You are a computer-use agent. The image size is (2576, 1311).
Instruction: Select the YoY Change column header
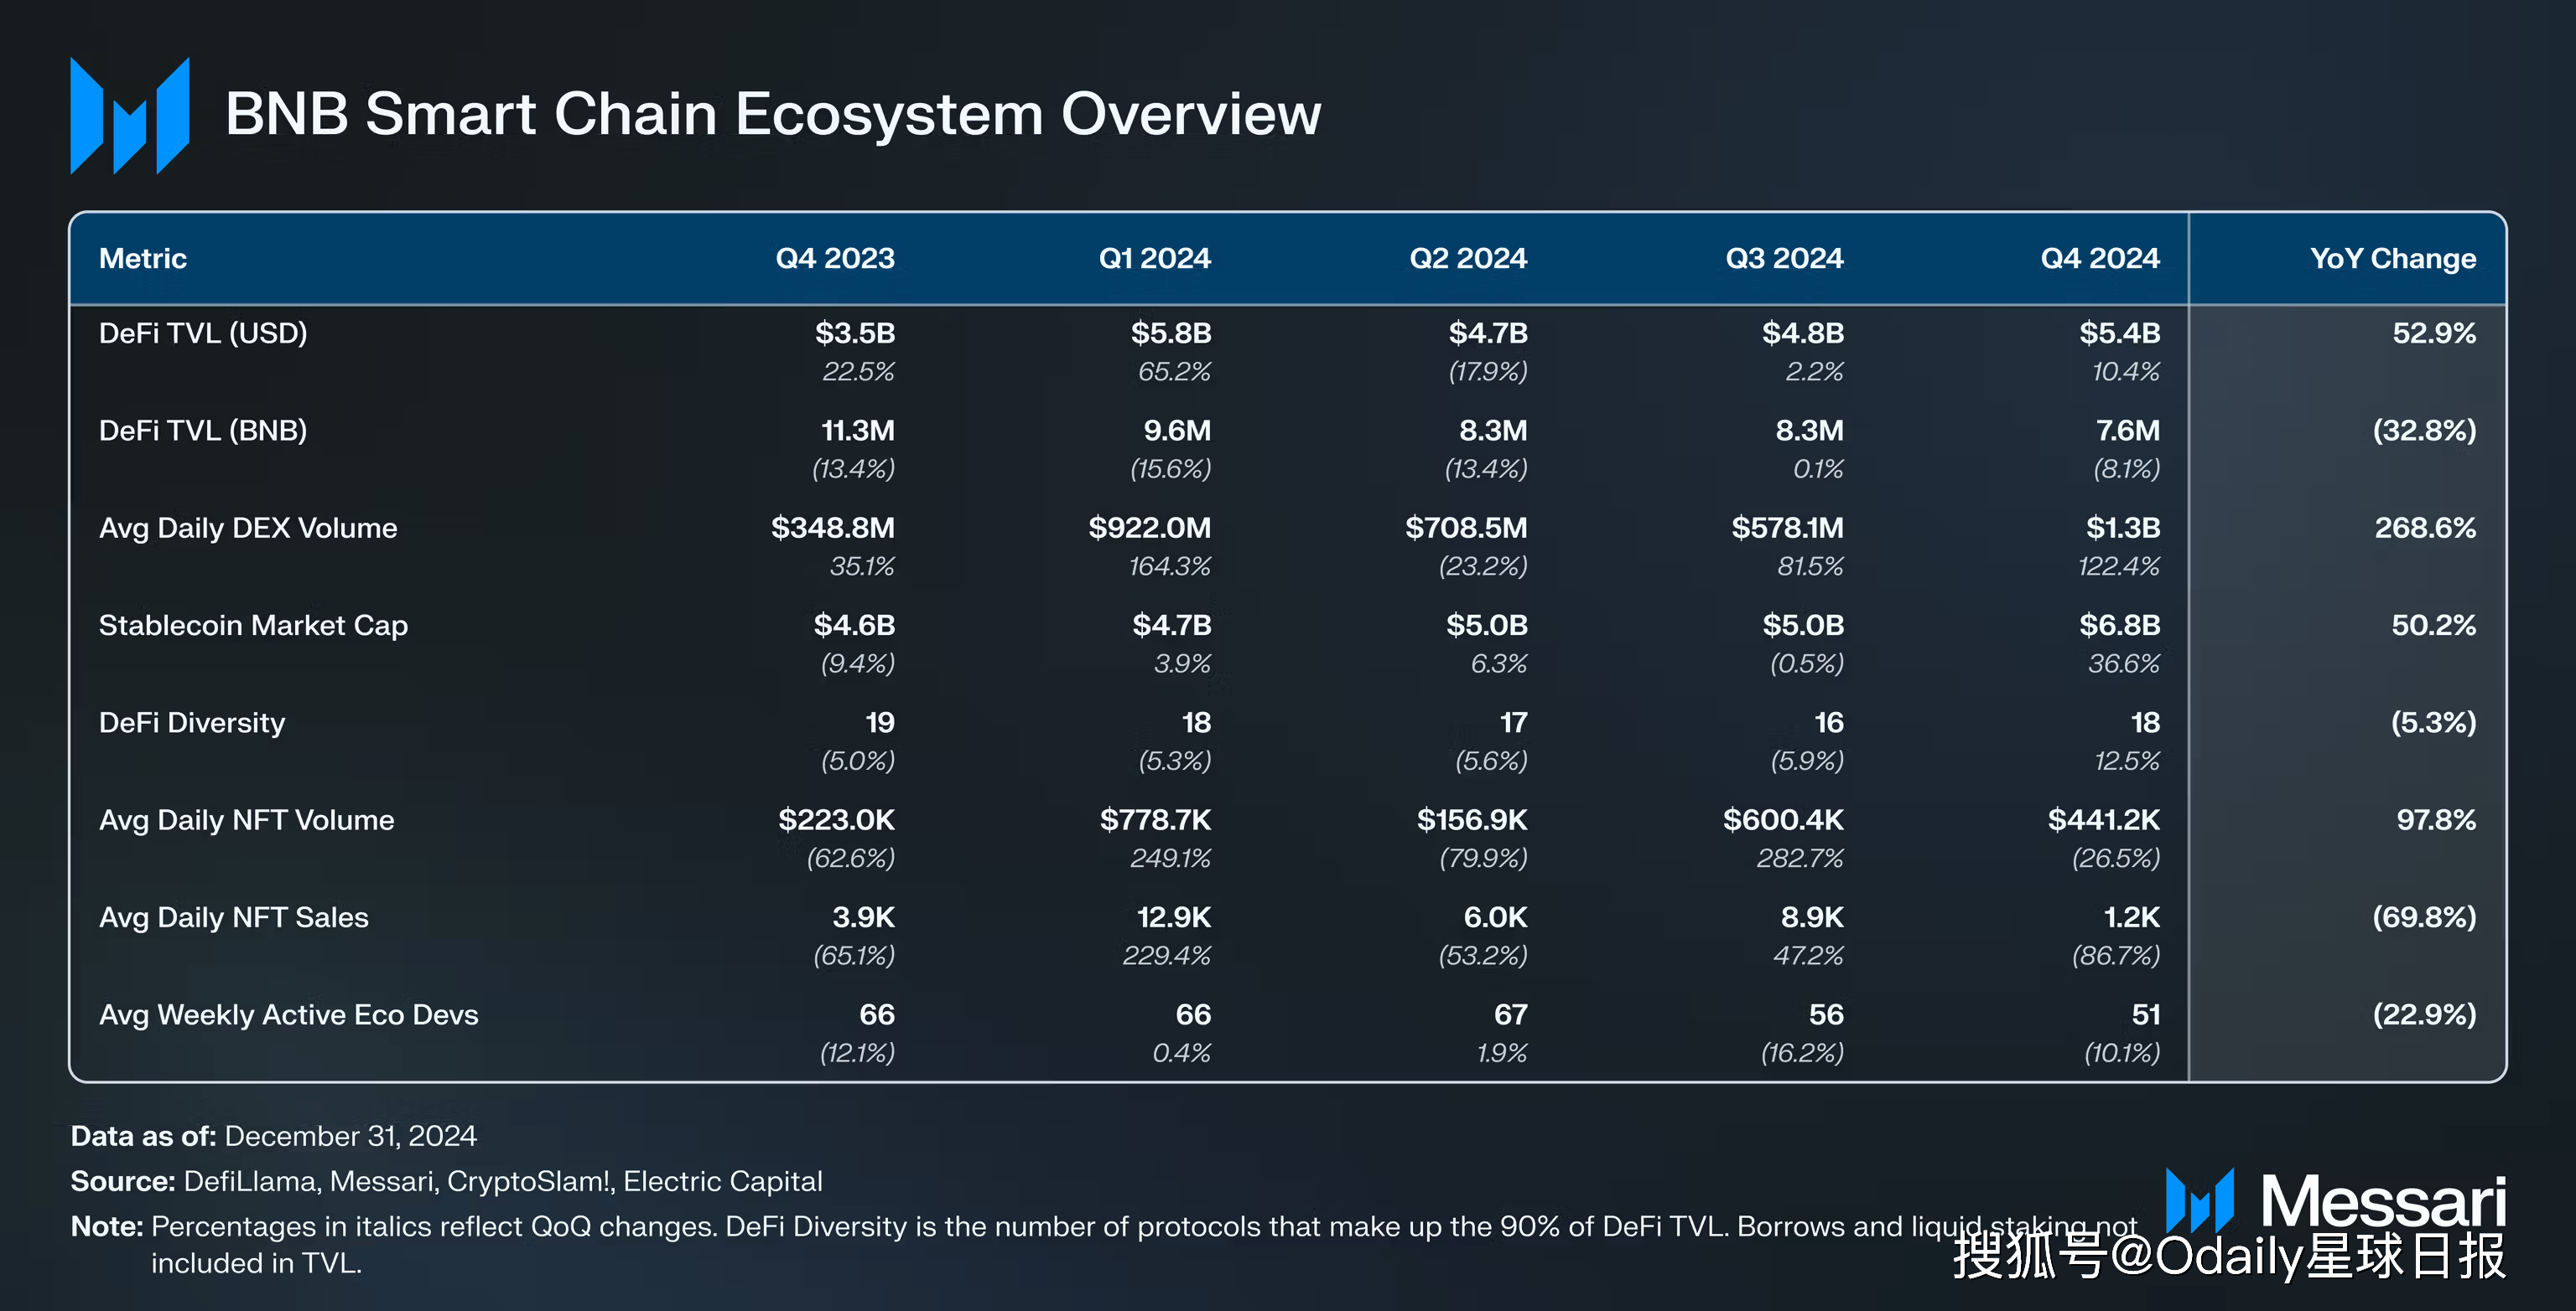point(2393,259)
